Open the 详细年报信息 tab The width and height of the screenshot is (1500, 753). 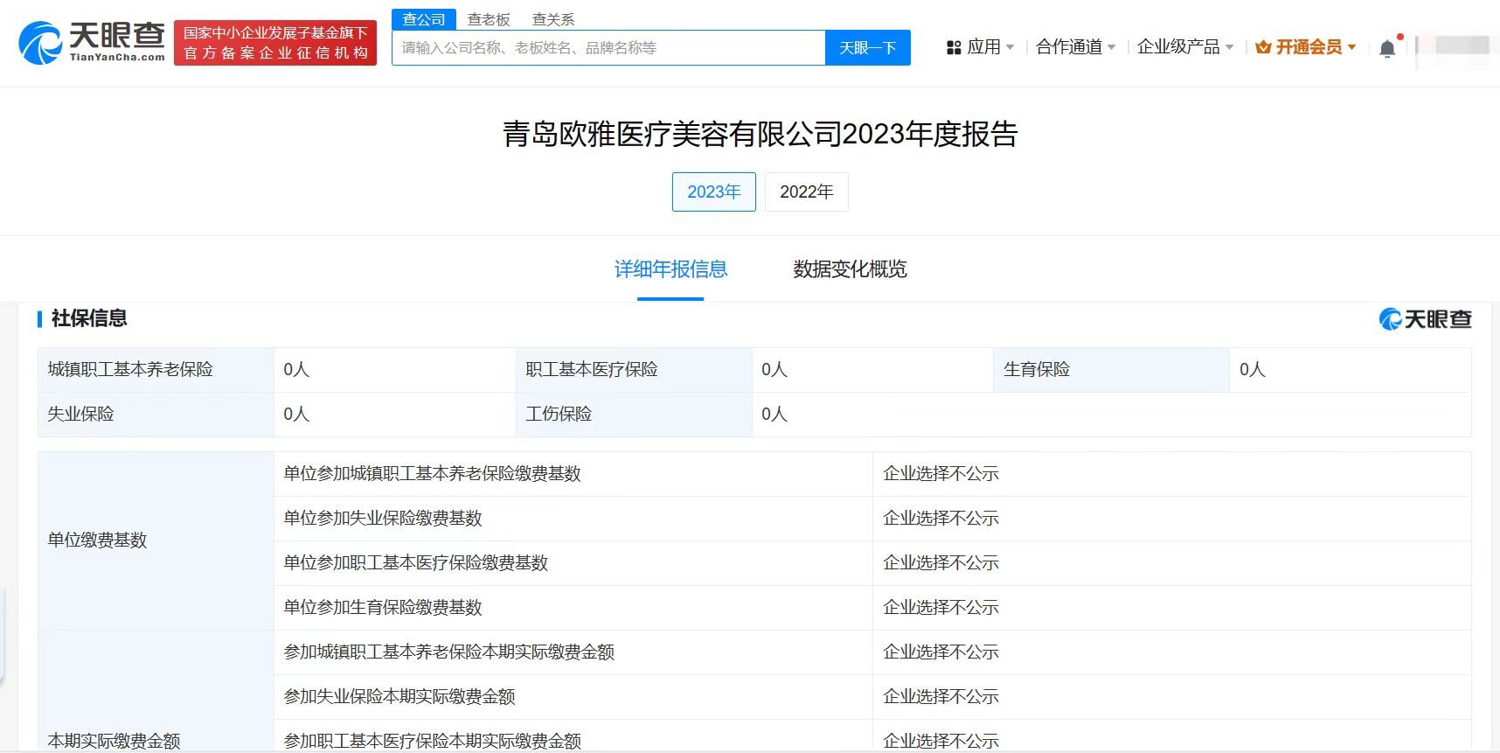tap(670, 269)
